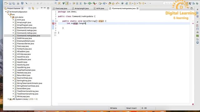The height and width of the screenshot is (112, 200).
Task: Select DoWhileLoop.java in the tree
Action: pos(24,38)
